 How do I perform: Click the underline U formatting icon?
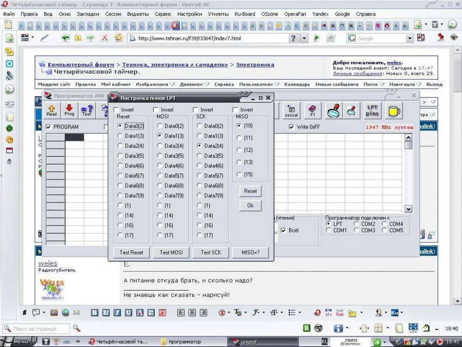[x=128, y=312]
